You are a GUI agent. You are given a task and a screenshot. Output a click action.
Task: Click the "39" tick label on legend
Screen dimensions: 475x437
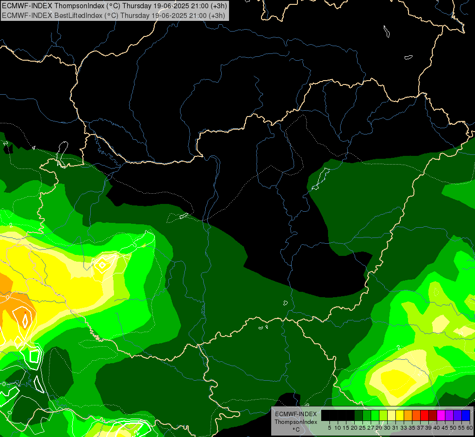pos(428,428)
